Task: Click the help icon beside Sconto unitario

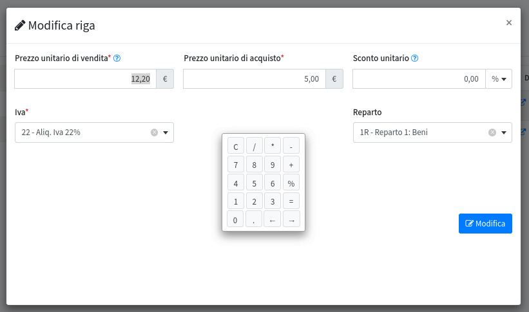Action: (x=415, y=59)
